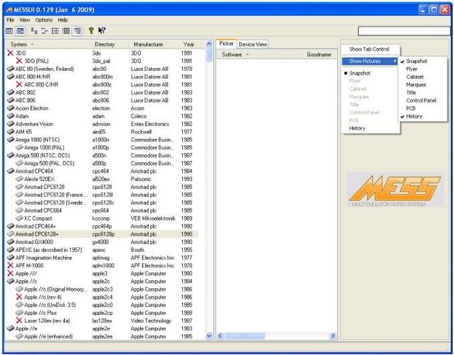Toggle the screenshot area toolbar icon
The image size is (454, 355).
coord(20,31)
